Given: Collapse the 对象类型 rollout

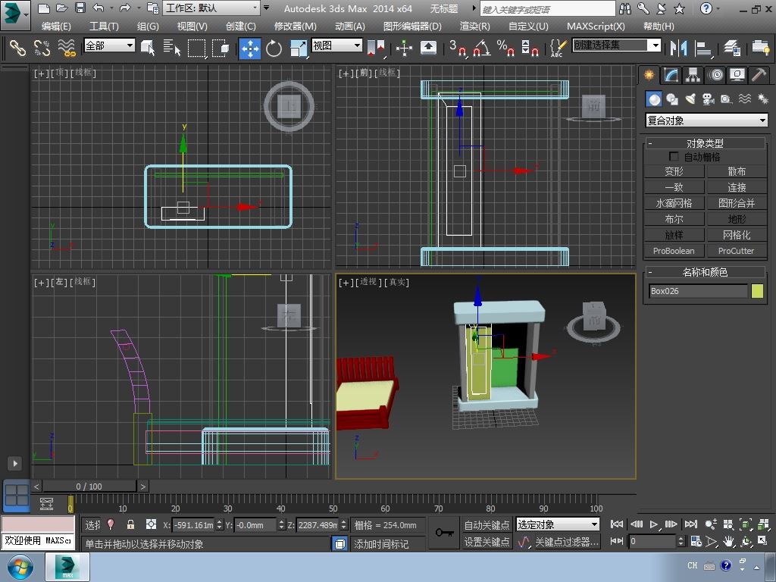Looking at the screenshot, I should pyautogui.click(x=705, y=142).
